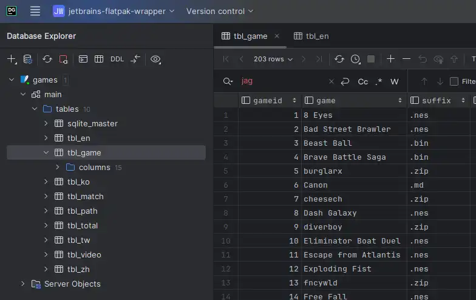Screen dimensions: 476x300
Task: Click the DDL button in explorer toolbar
Action: (117, 60)
